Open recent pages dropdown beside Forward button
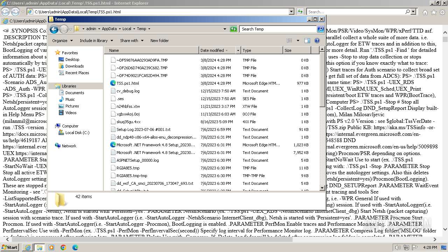This screenshot has height=252, width=448. (x=71, y=29)
